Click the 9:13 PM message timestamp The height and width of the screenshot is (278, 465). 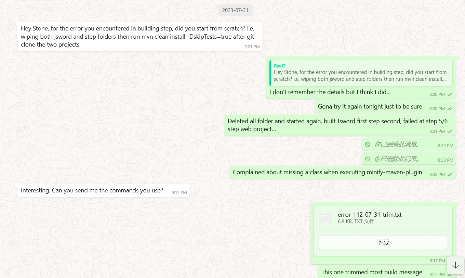tap(179, 192)
